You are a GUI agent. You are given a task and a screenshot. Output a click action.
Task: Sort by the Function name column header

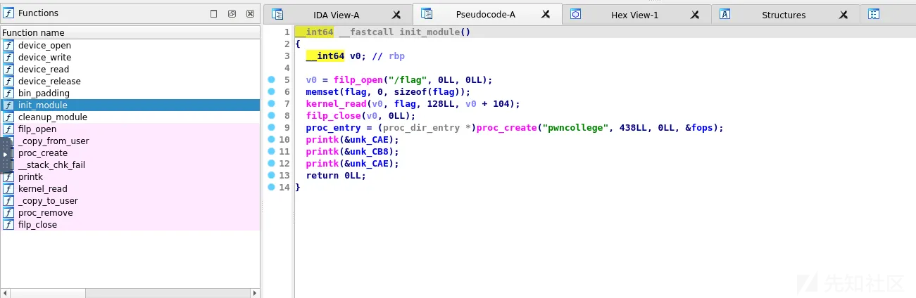130,32
